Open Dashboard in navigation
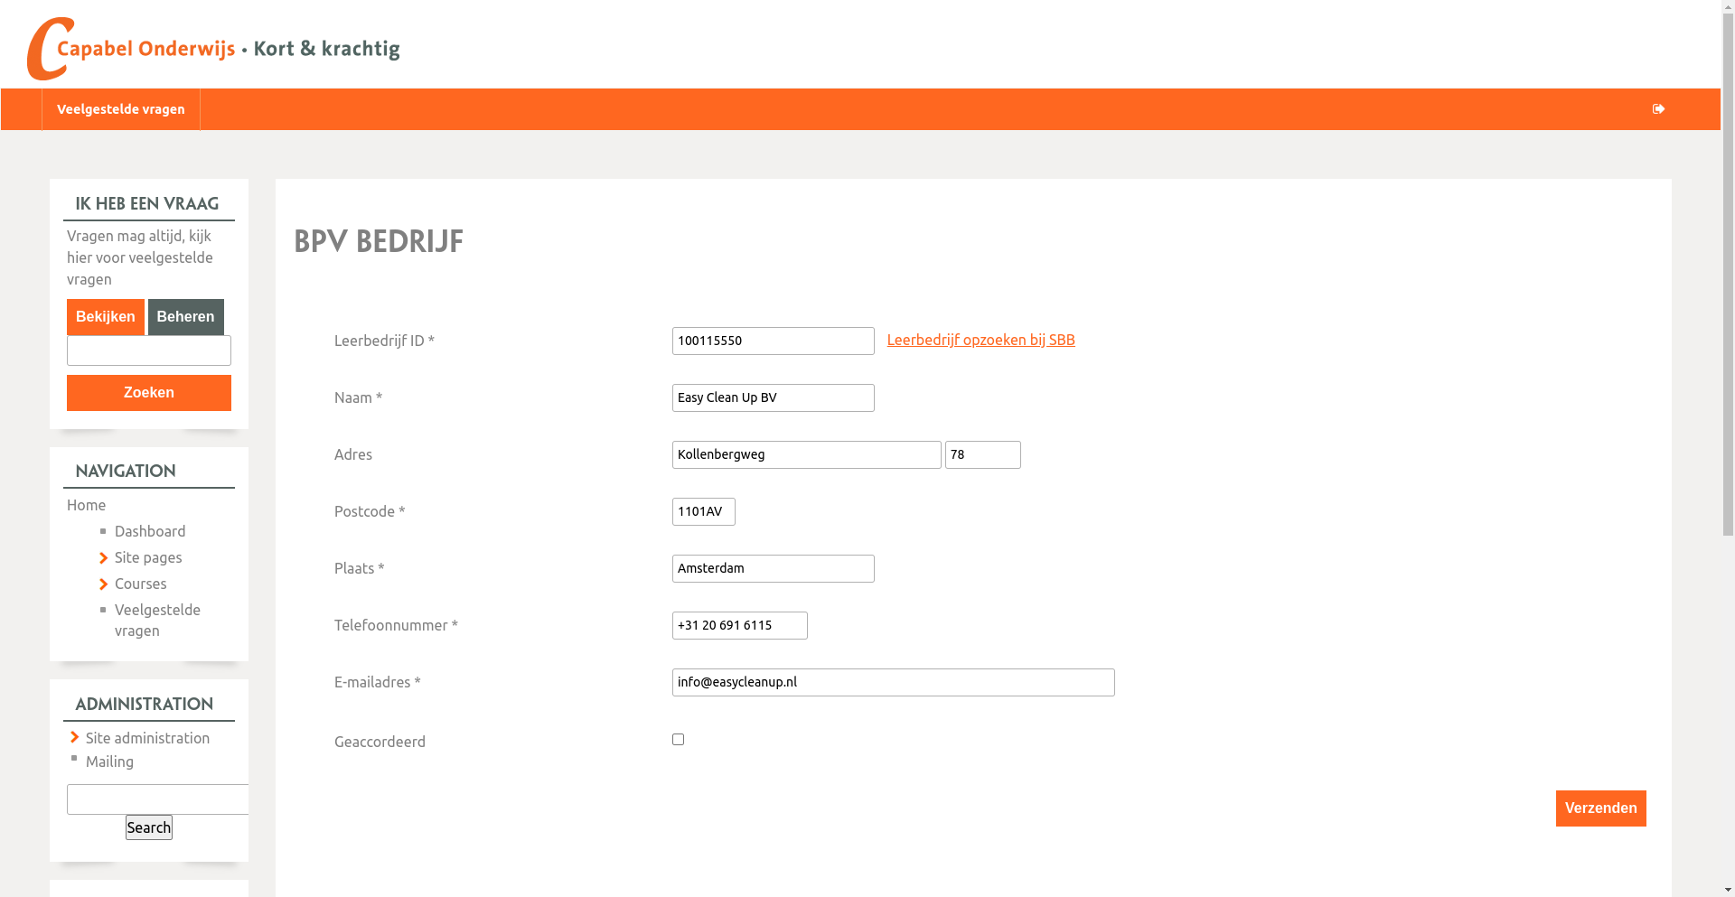This screenshot has height=897, width=1735. 150,531
